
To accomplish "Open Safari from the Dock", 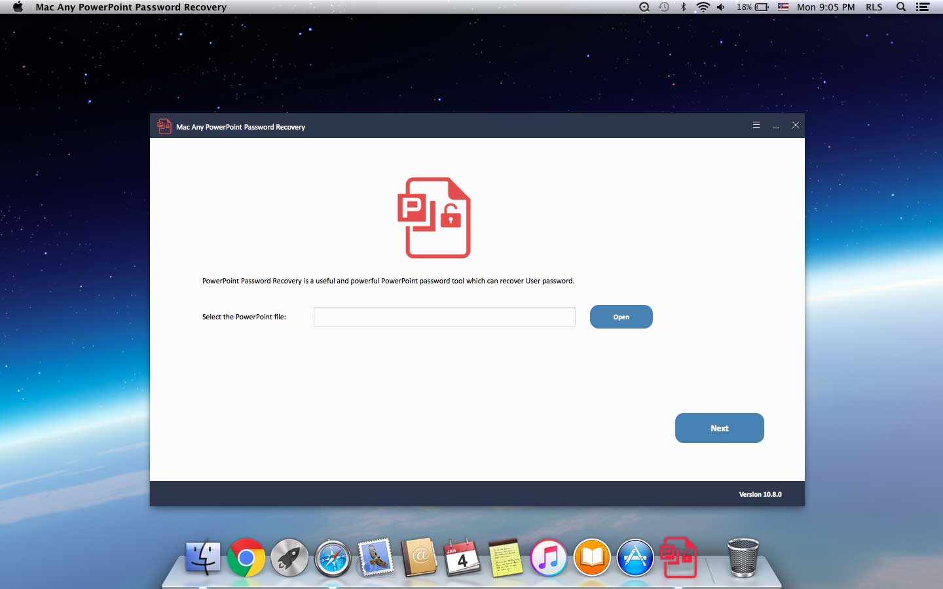I will tap(333, 558).
